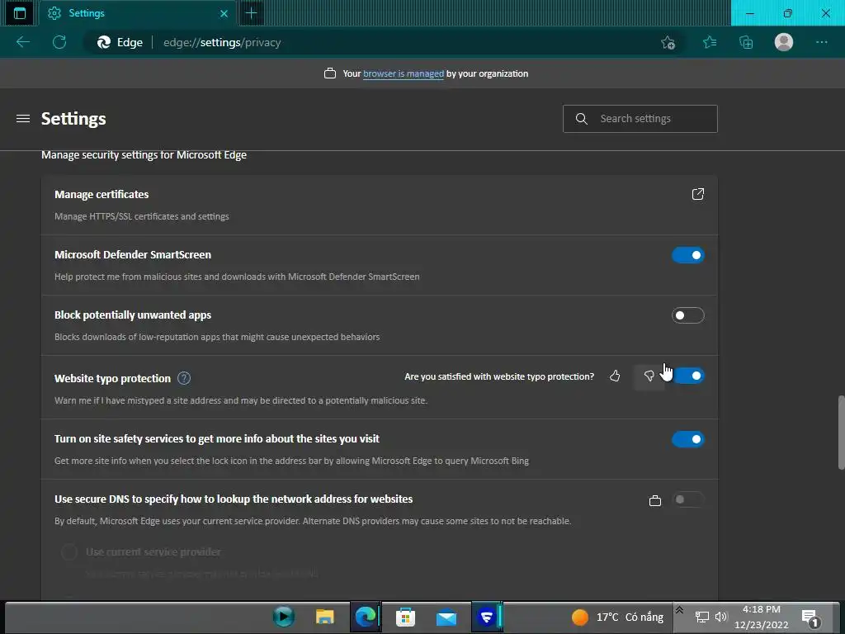Select Use current service provider radio button
This screenshot has height=634, width=845.
click(69, 552)
